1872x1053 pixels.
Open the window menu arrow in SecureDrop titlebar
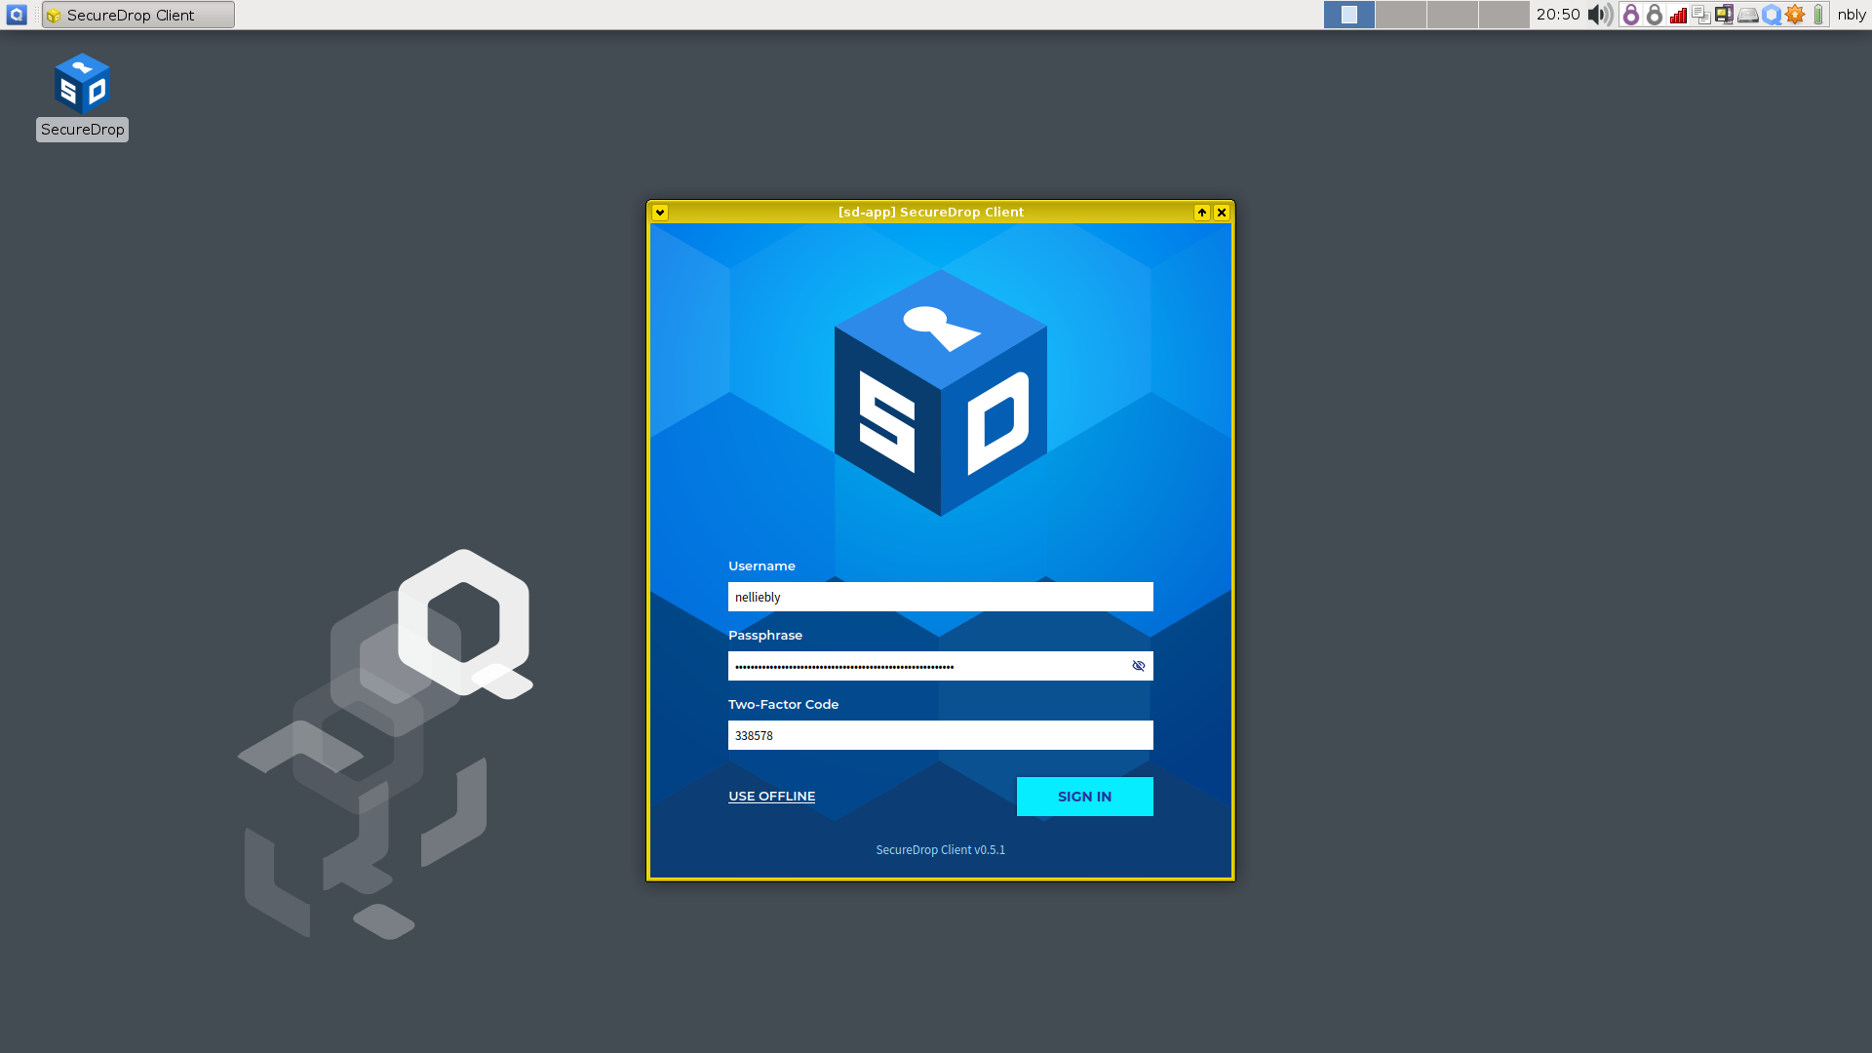click(660, 213)
